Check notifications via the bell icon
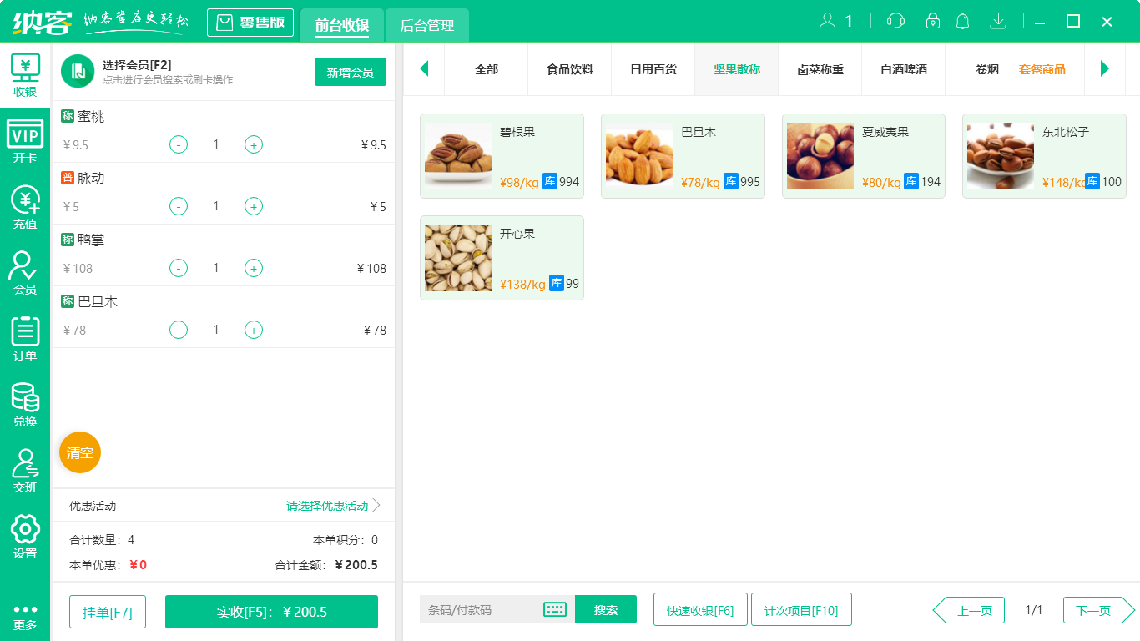 963,21
